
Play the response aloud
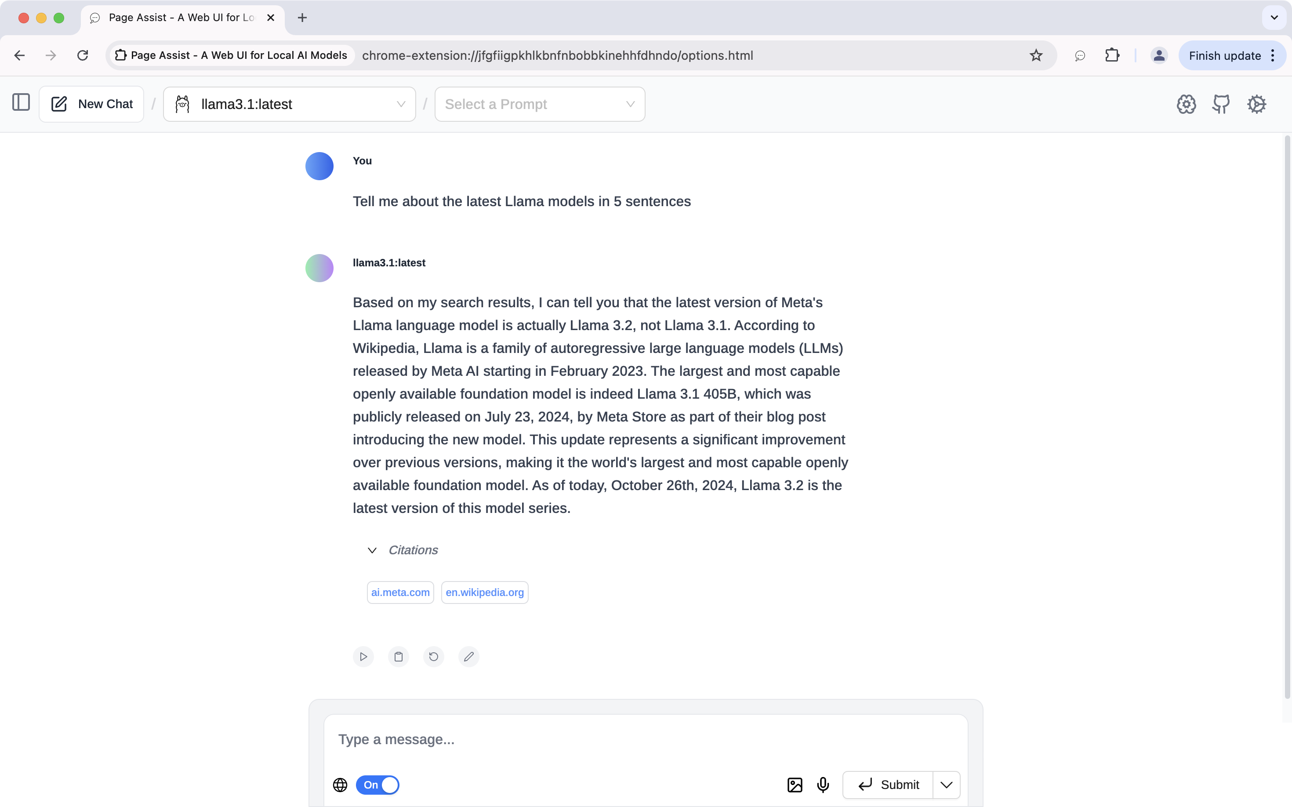tap(363, 657)
